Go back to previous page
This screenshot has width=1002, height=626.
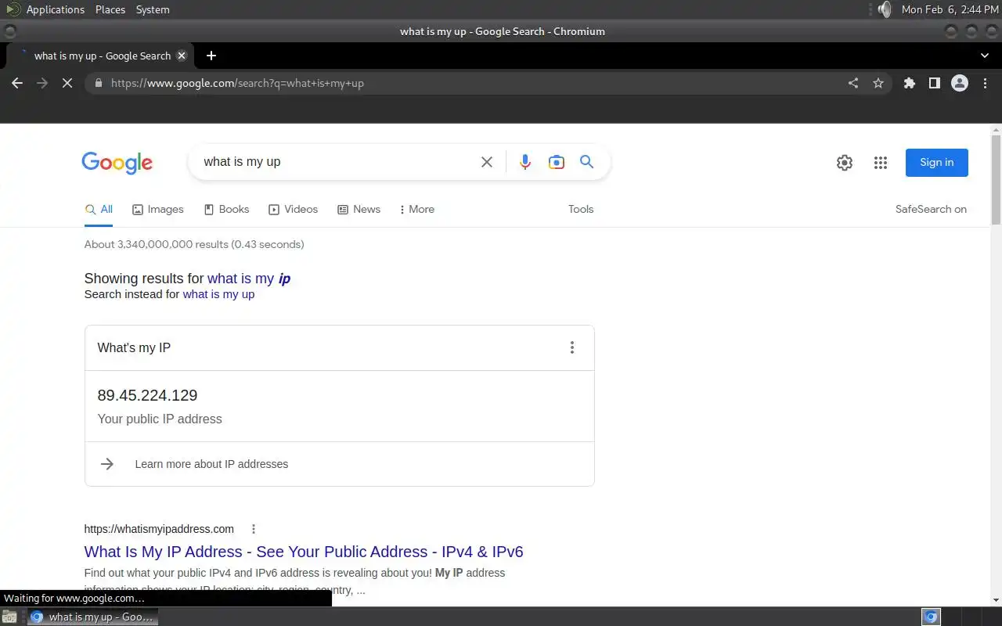[17, 83]
